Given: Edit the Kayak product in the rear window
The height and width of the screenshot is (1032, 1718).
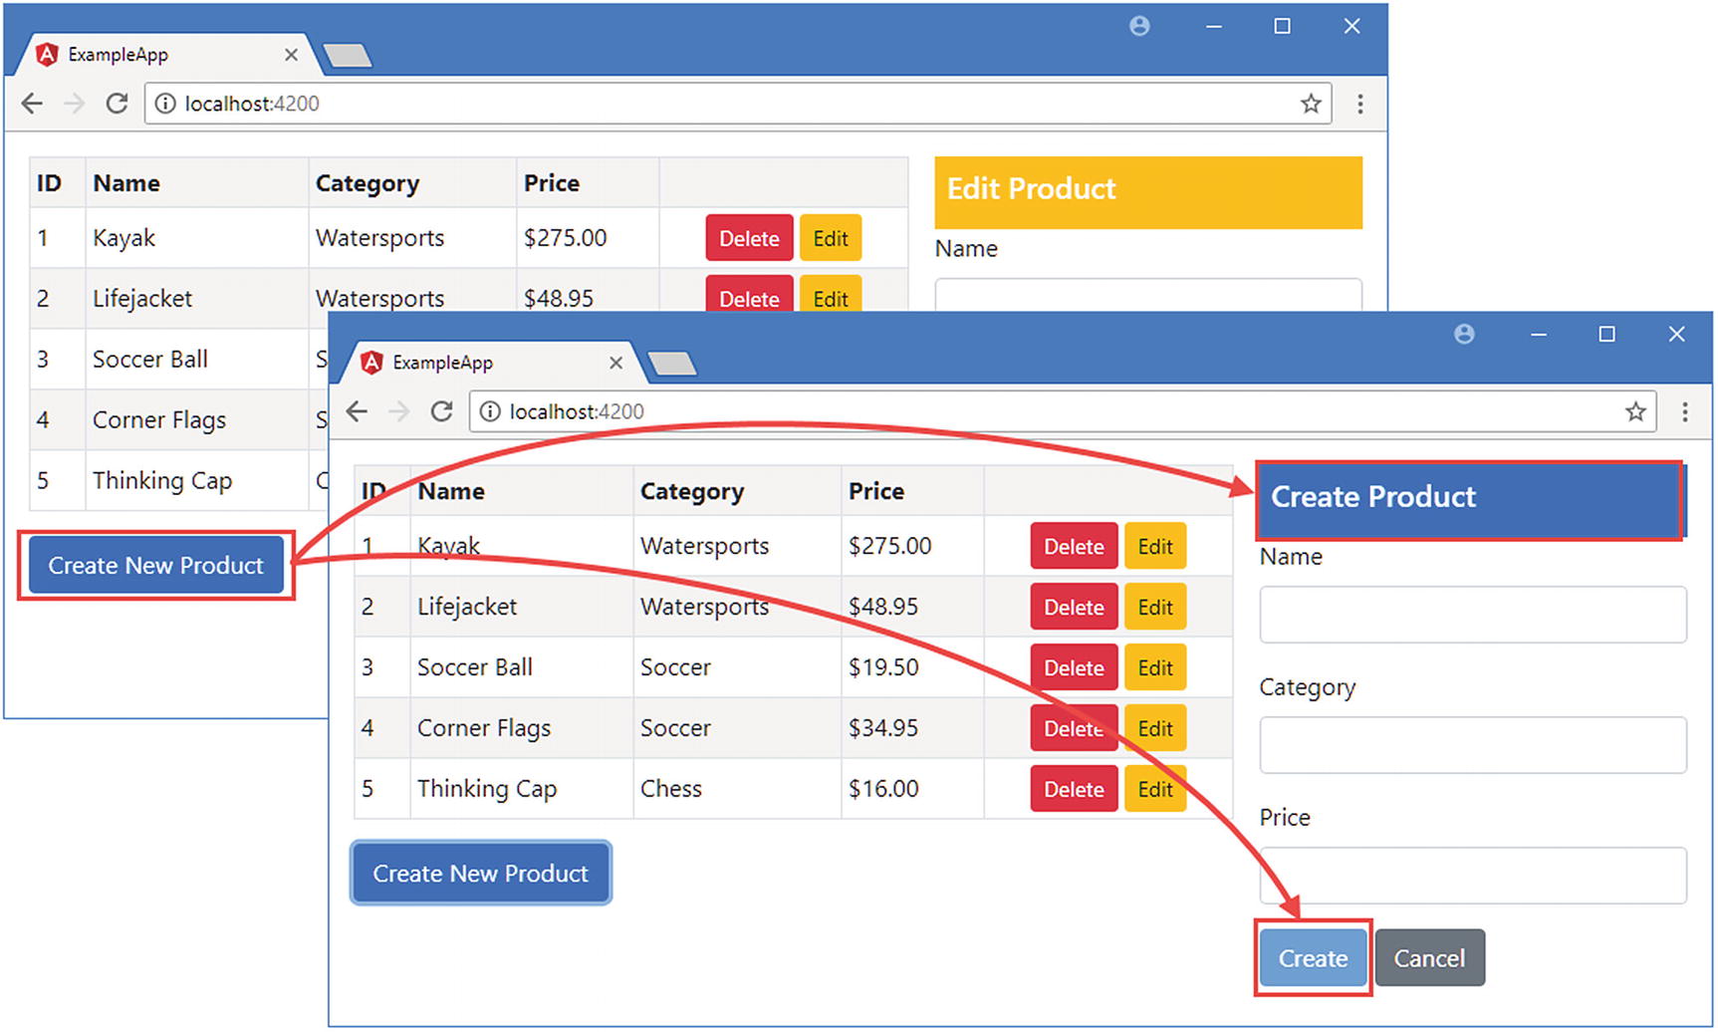Looking at the screenshot, I should point(831,238).
